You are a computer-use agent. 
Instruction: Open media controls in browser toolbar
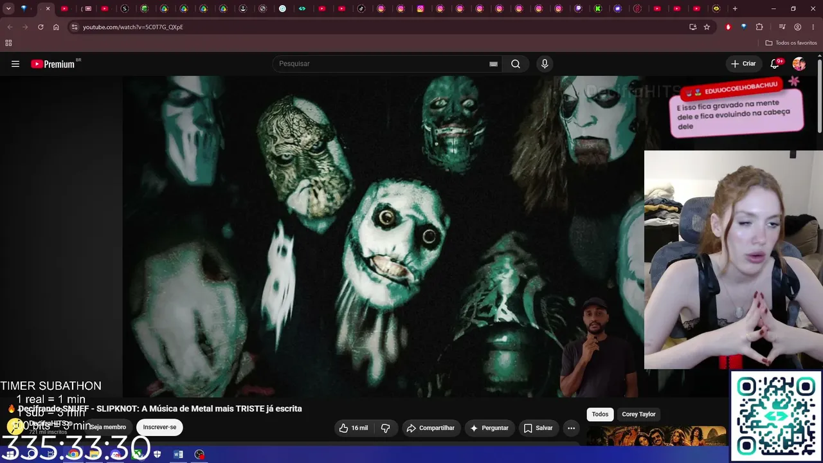(782, 27)
